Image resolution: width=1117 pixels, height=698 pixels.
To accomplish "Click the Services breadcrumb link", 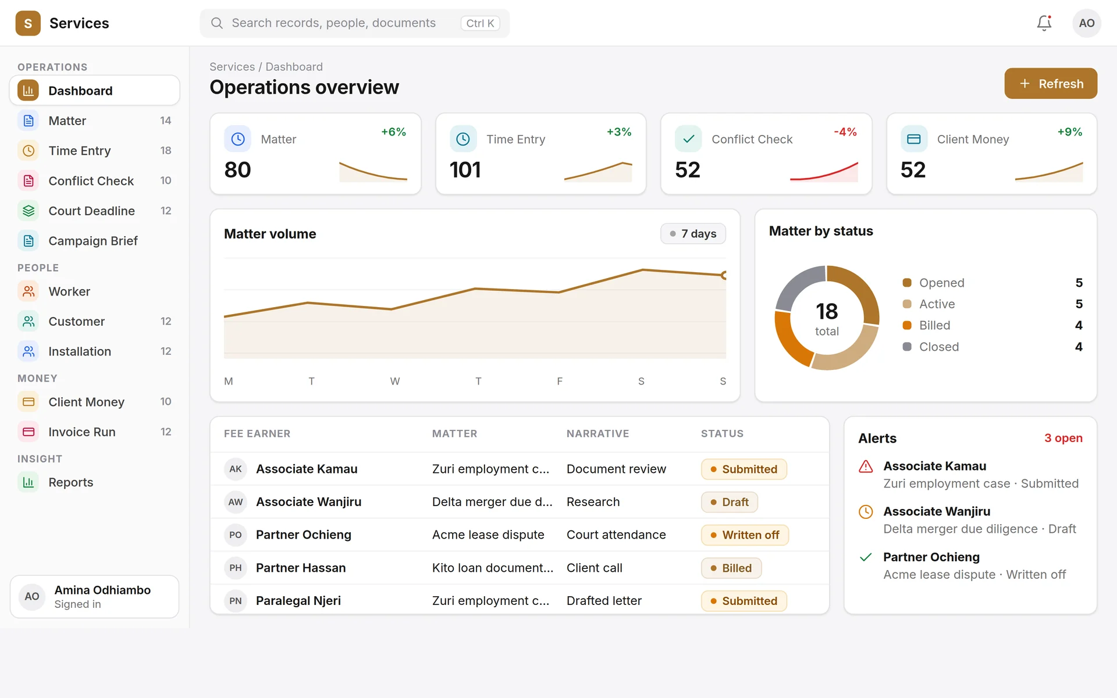I will 232,67.
